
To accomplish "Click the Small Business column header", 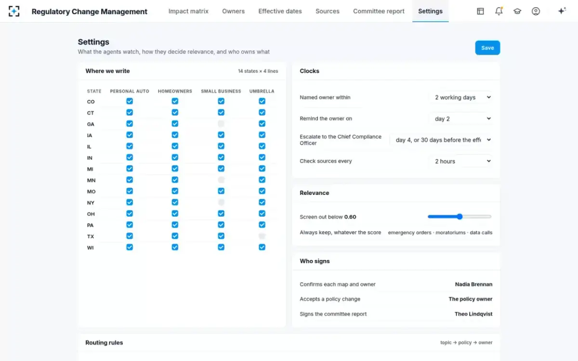I will tap(221, 91).
